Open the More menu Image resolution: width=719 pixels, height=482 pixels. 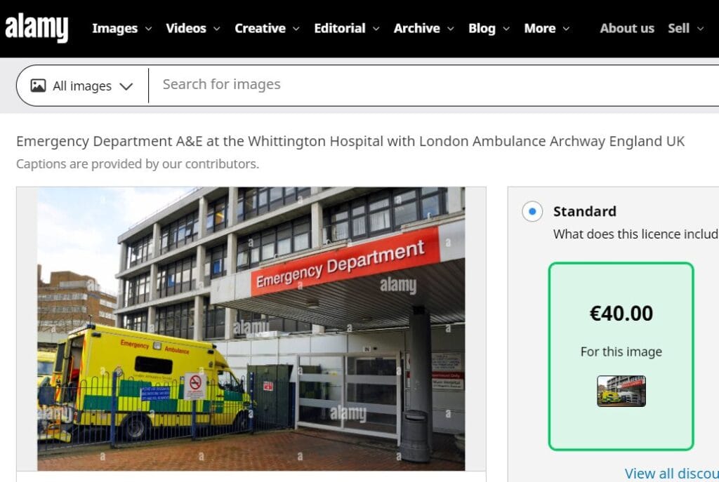click(546, 28)
